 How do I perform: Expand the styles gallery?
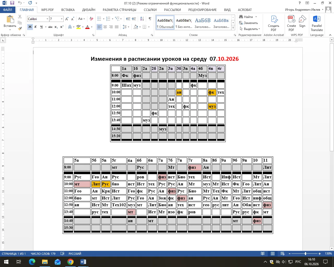(x=233, y=28)
